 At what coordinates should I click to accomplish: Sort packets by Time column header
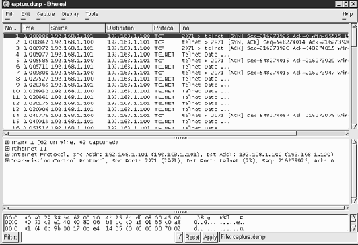pyautogui.click(x=36, y=28)
